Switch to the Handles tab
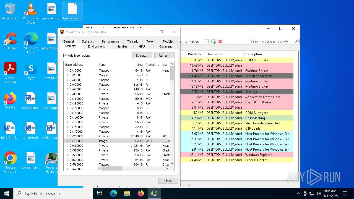The height and width of the screenshot is (199, 354). (x=122, y=46)
